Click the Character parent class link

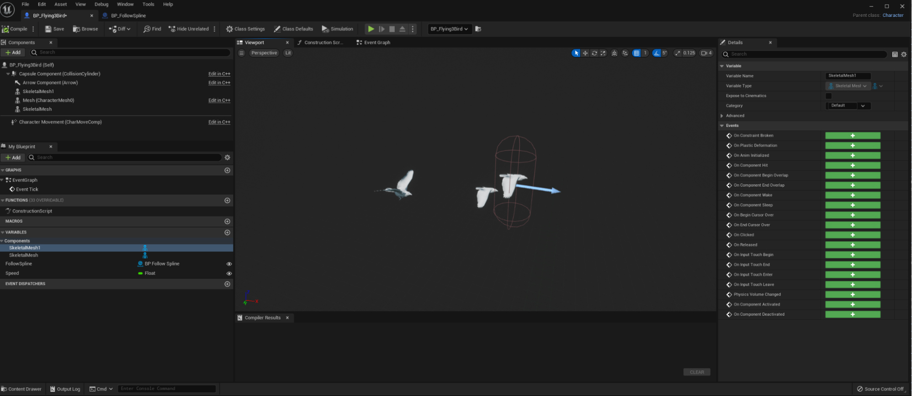893,15
